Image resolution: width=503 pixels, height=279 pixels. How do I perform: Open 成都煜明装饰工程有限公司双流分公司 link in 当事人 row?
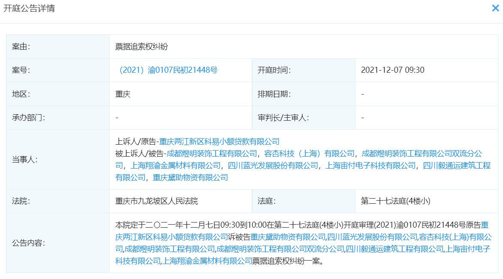coord(422,154)
